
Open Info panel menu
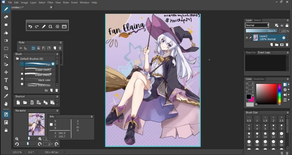[x=92, y=117]
